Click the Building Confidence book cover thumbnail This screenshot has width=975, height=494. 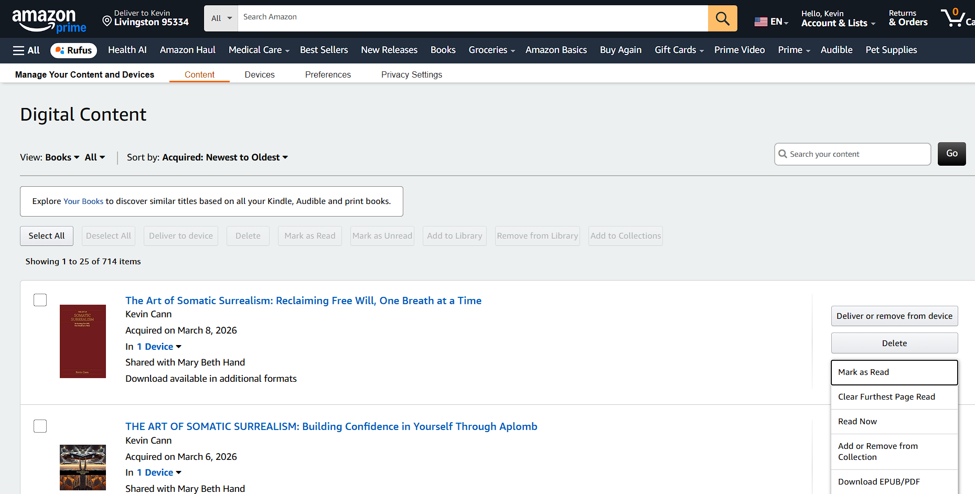pos(83,467)
